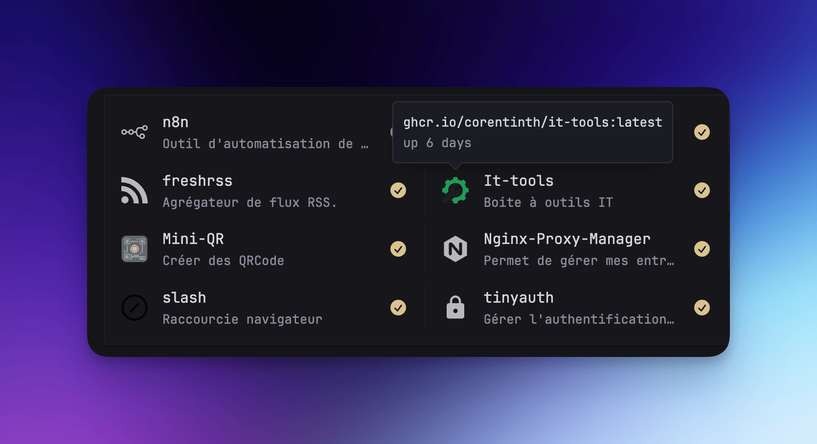Click the ghcr.io it-tools image tooltip
Screen dimensions: 817x444
tap(532, 132)
